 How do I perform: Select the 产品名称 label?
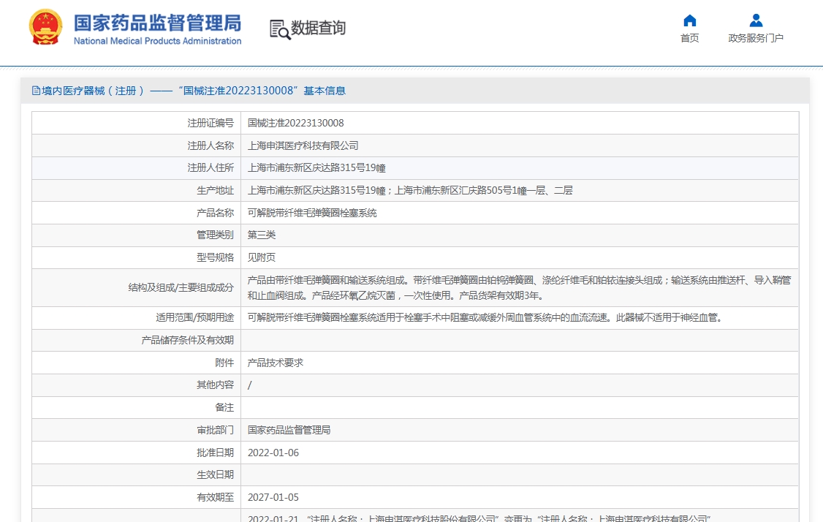(x=215, y=213)
